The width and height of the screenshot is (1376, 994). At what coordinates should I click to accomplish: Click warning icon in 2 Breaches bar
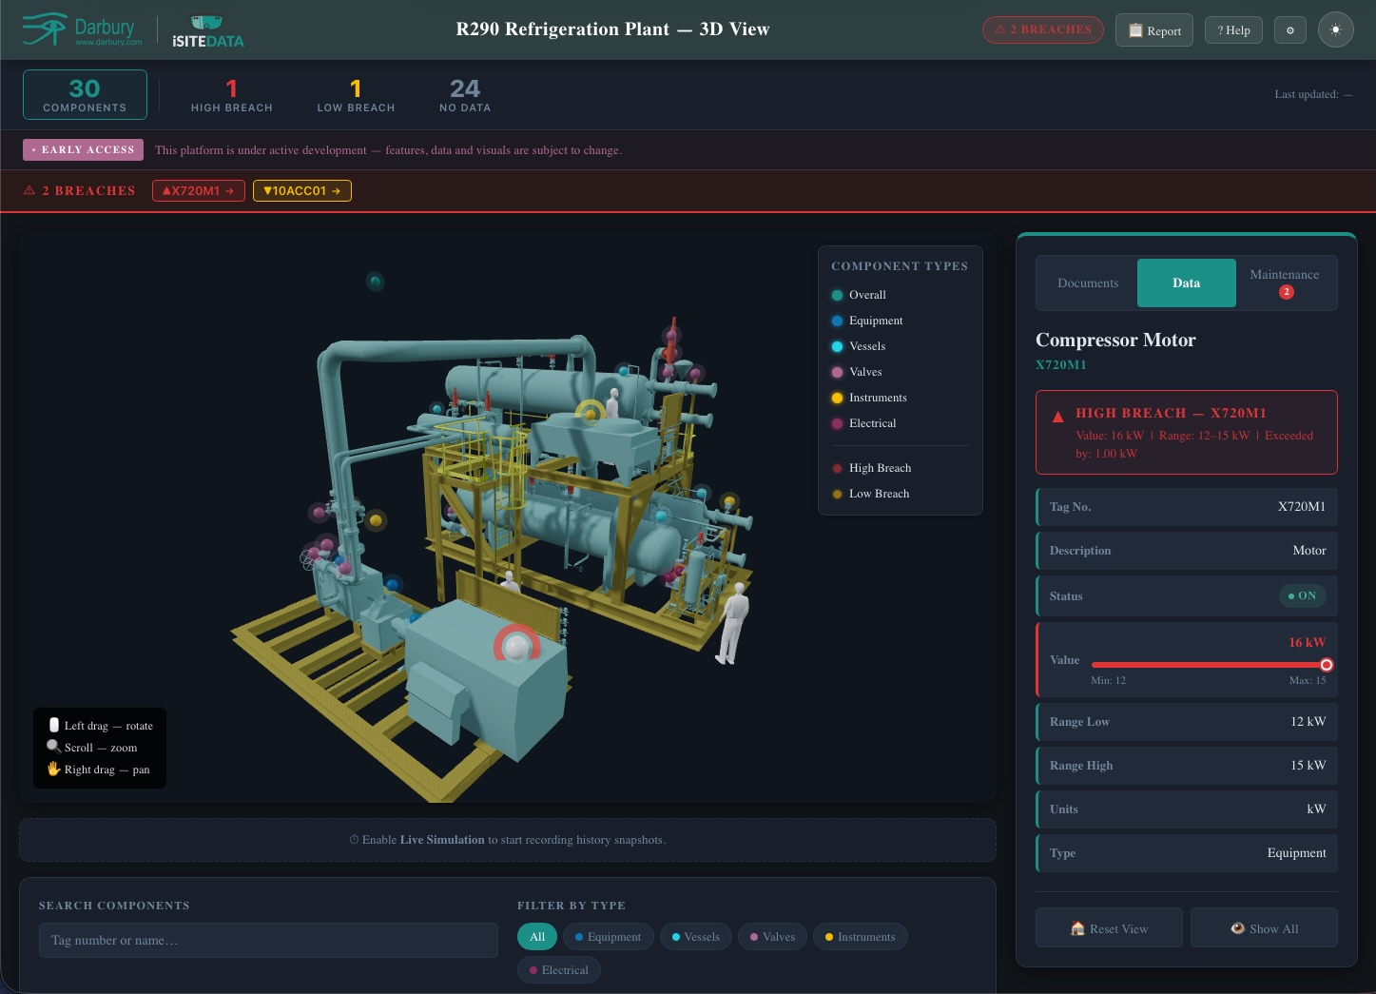coord(29,190)
